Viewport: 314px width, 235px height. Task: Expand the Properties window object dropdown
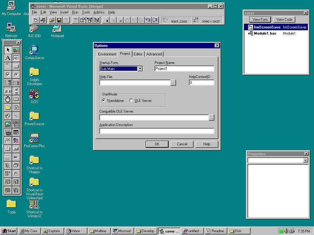coord(305,160)
